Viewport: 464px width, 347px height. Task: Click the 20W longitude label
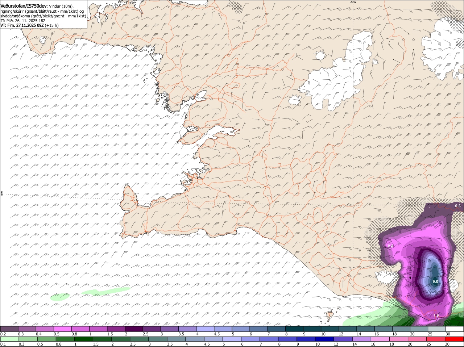(353, 2)
